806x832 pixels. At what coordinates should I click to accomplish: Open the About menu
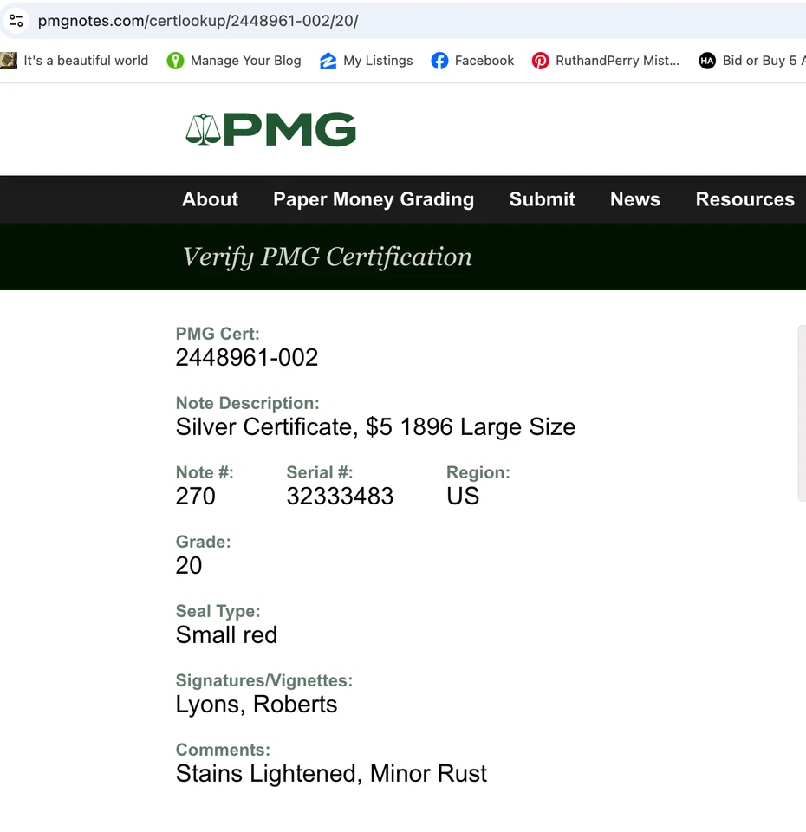coord(210,199)
